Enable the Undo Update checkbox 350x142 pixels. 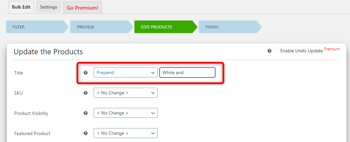(x=276, y=50)
